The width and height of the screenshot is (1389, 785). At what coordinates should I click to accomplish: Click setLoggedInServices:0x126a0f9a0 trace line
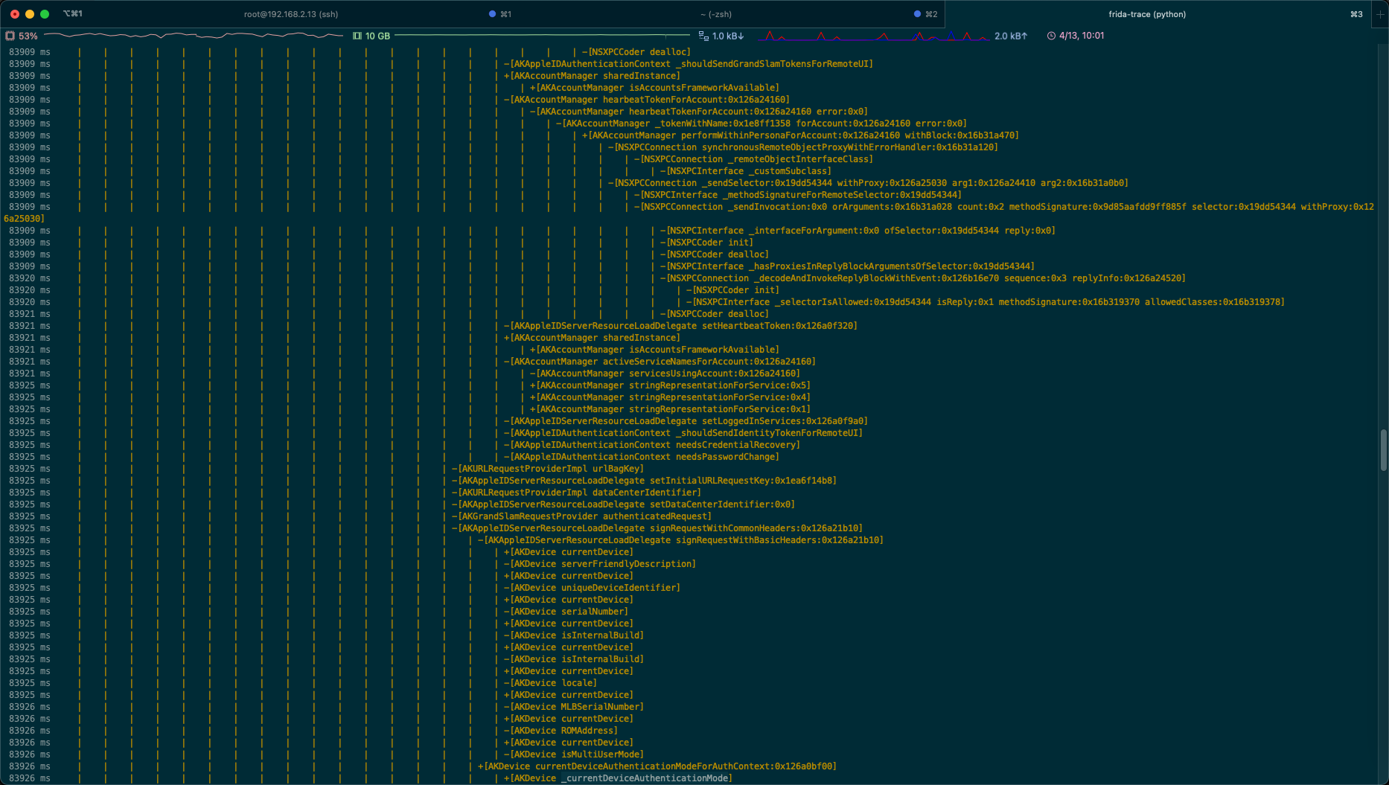686,421
